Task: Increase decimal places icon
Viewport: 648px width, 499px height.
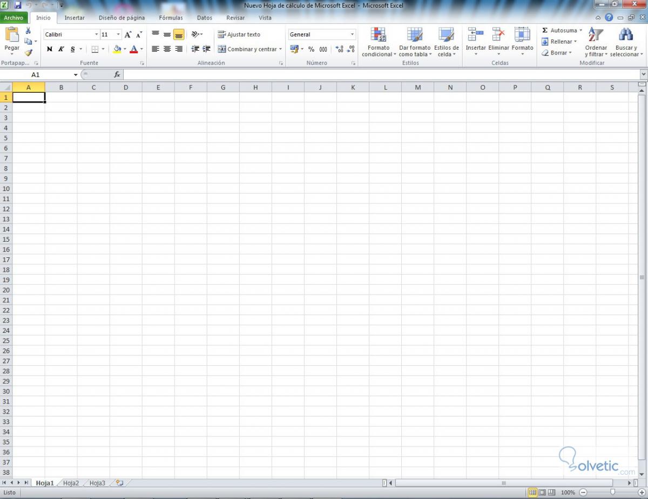Action: (339, 49)
